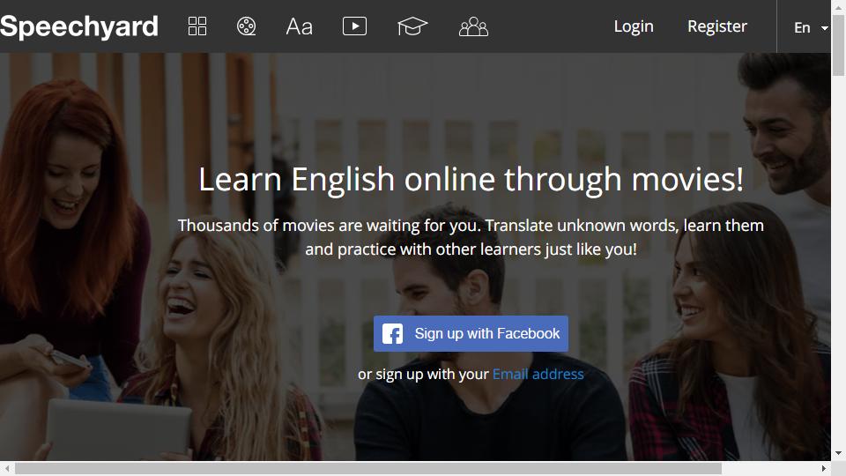Screen dimensions: 846x476
Task: Open the four-squares grid icon
Action: coord(197,26)
